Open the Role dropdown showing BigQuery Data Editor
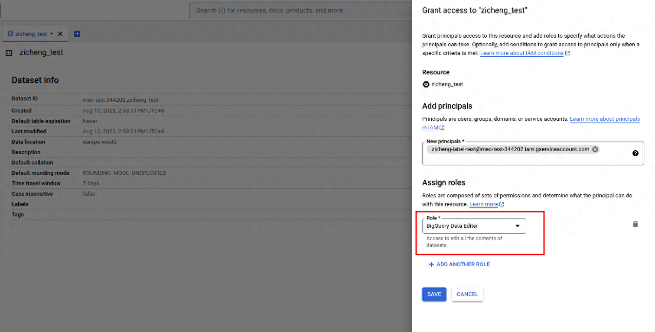 [x=474, y=226]
